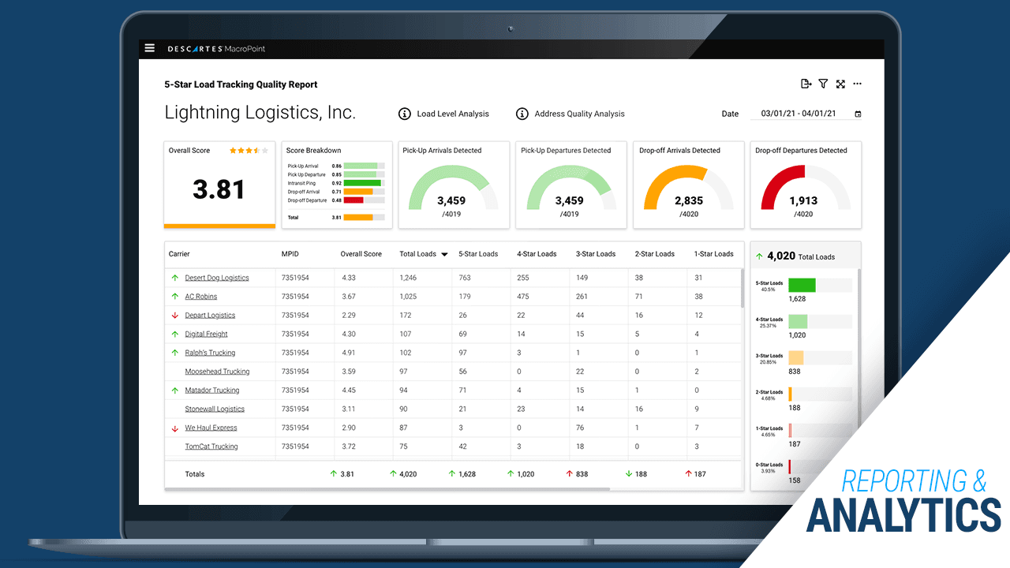This screenshot has width=1010, height=568.
Task: Click the export report icon
Action: point(806,84)
